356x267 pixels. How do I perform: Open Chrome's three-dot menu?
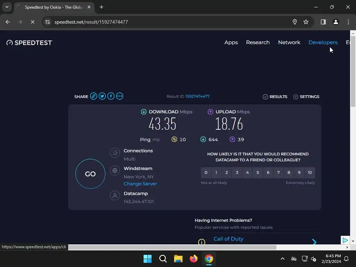click(x=348, y=22)
